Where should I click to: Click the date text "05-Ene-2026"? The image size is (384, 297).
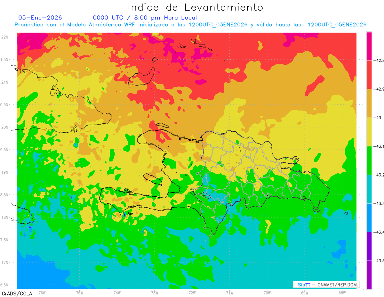(x=40, y=18)
